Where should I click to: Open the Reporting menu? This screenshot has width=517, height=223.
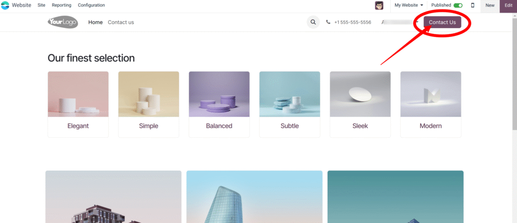point(61,5)
